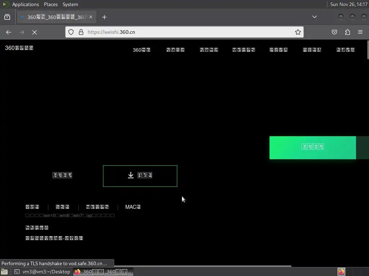
Task: Switch to the Firefox 360 taskbar window
Action: click(x=103, y=272)
